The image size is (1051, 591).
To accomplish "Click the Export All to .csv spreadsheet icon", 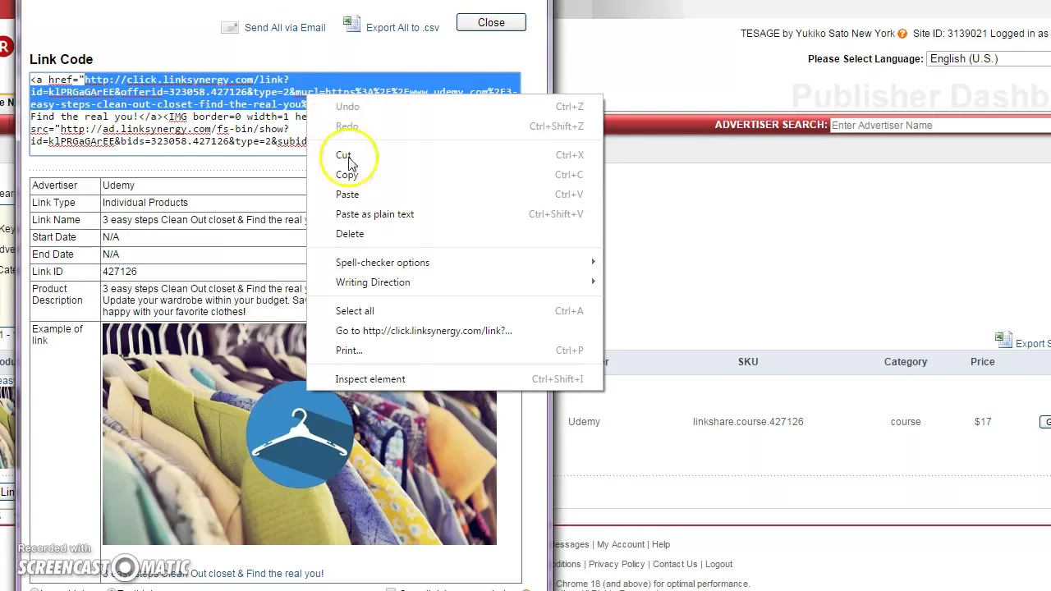I will (x=351, y=25).
